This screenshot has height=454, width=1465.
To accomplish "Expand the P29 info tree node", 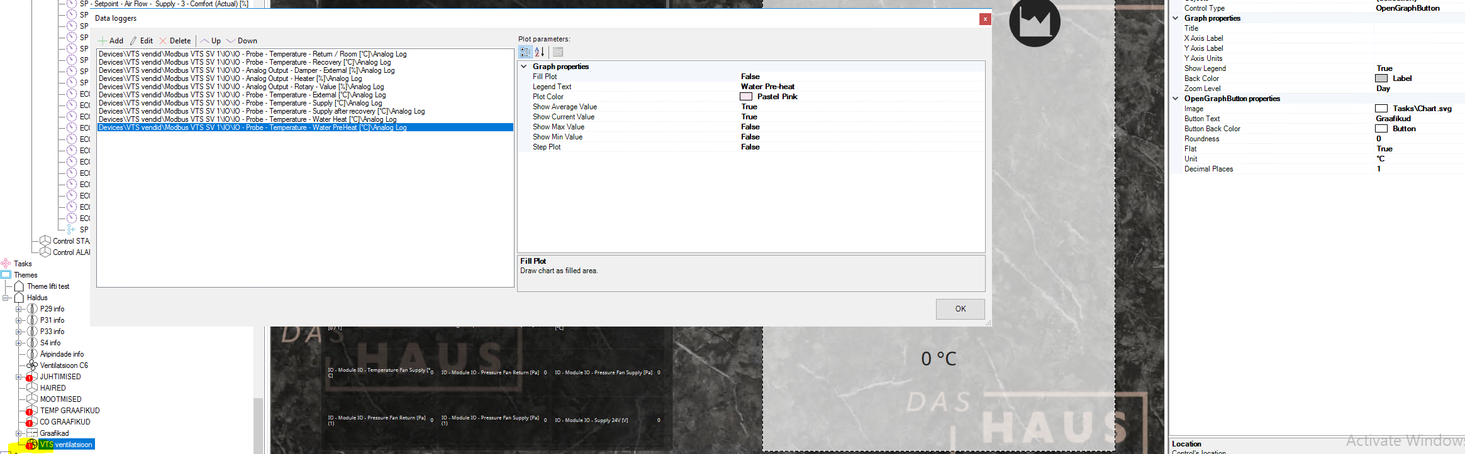I will (19, 309).
